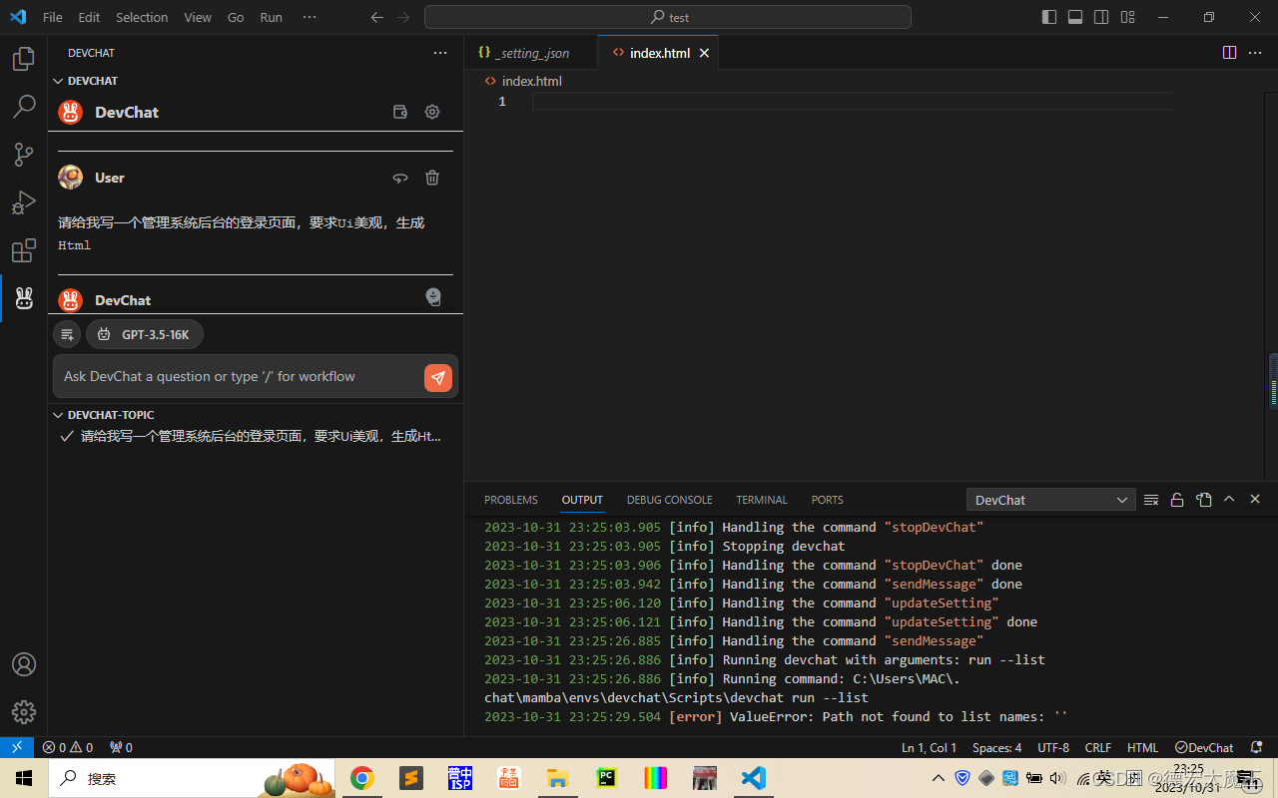Open Google Chrome from the taskbar

[361, 778]
